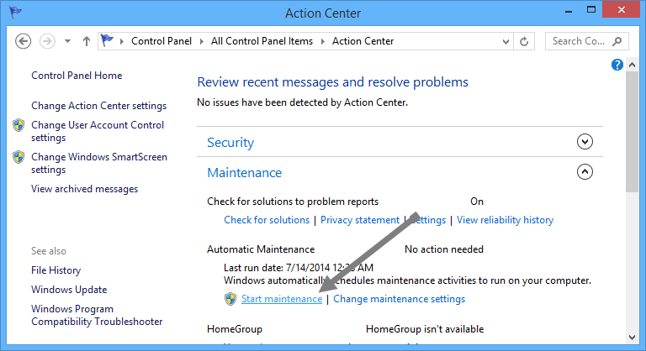
Task: Click the vertical scrollbar thumb
Action: 632,132
